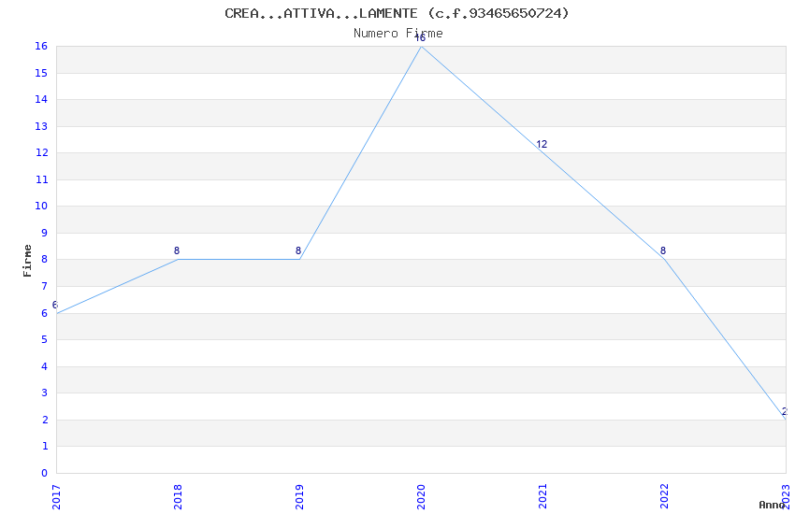Click the y-axis tick label 14

pyautogui.click(x=41, y=100)
